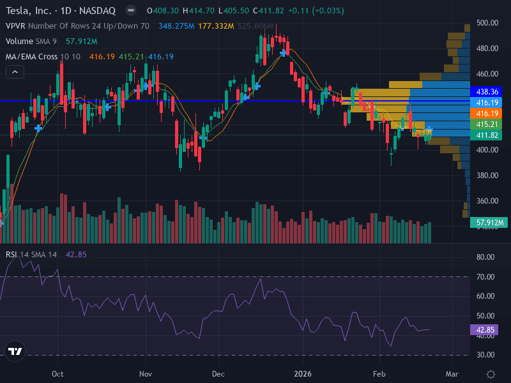
Task: Click the Oct label on time axis
Action: pos(57,374)
